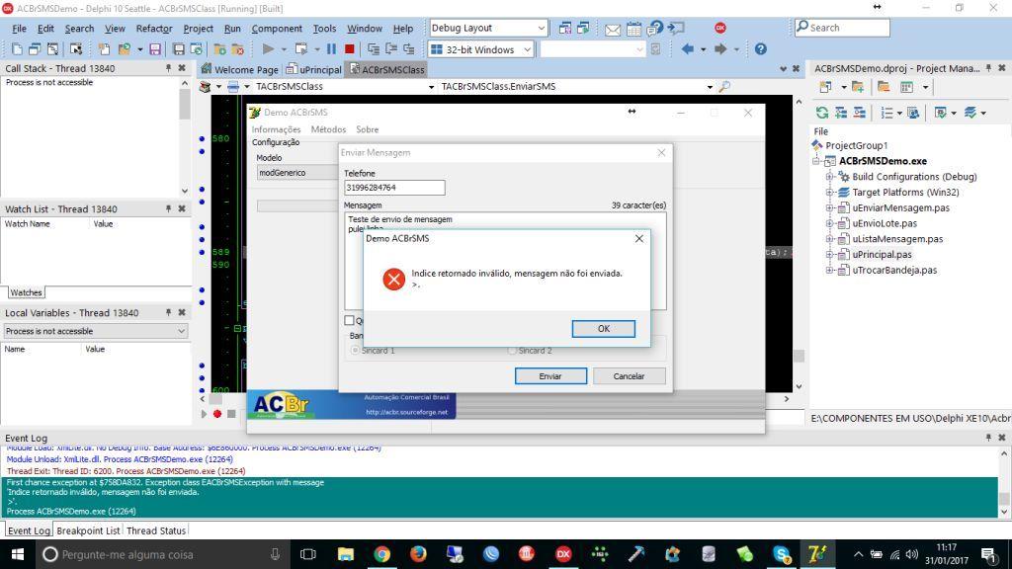
Task: Open Métodos menu in Demo ACBrSMS
Action: (x=328, y=129)
